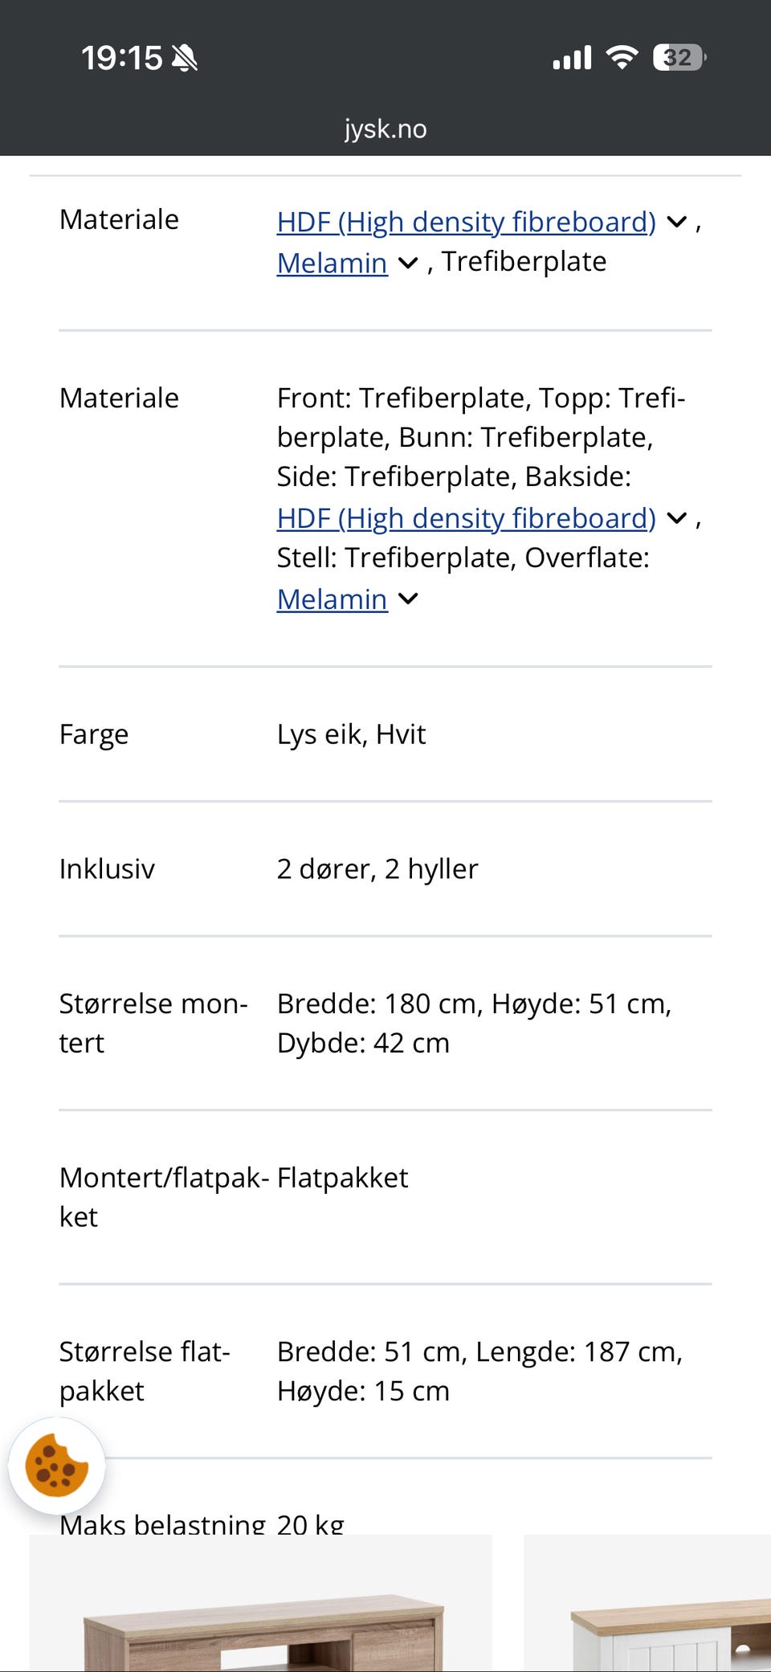This screenshot has height=1672, width=771.
Task: Expand the HDF chevron beside Bakside entry
Action: pyautogui.click(x=676, y=517)
